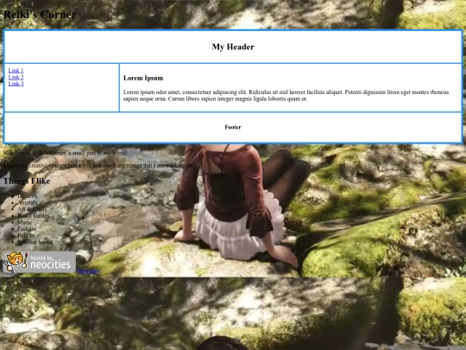
Task: Click the Footer text
Action: point(233,127)
